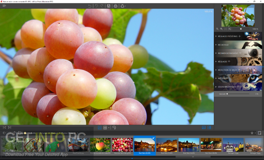Toggle RÉDUCTION DE BRUIT visibility

[x=239, y=70]
